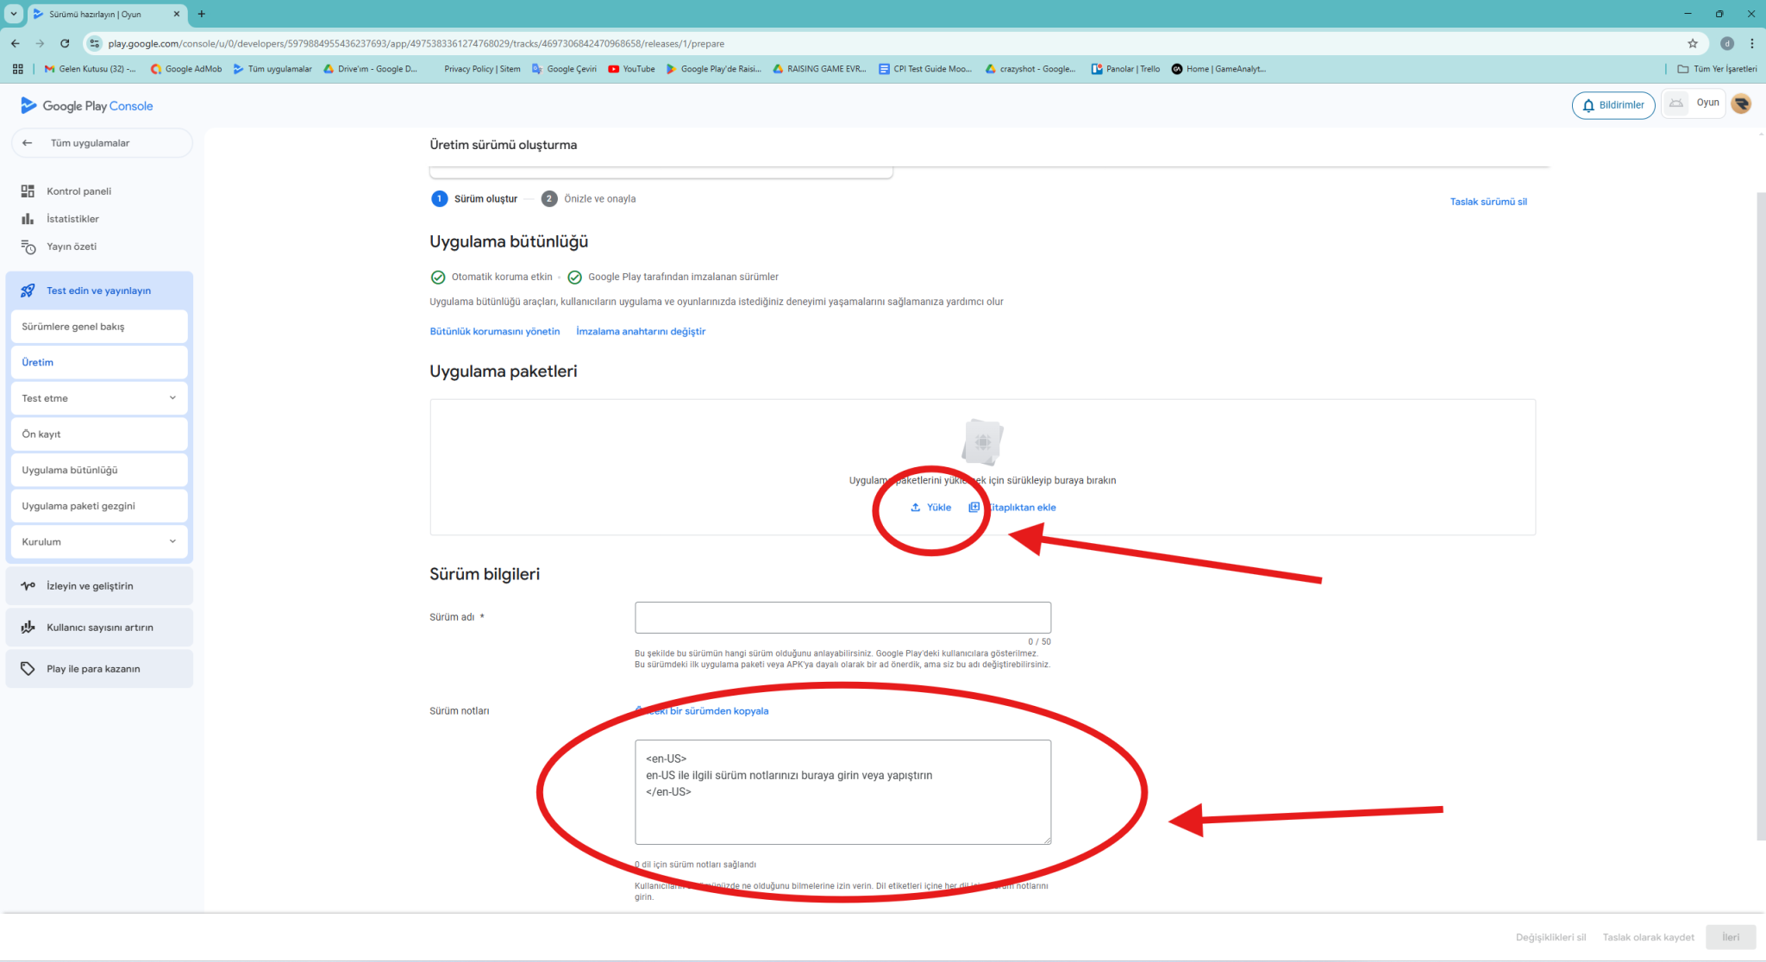Click the Play ile para kazanın tag icon
Image resolution: width=1766 pixels, height=962 pixels.
click(28, 669)
